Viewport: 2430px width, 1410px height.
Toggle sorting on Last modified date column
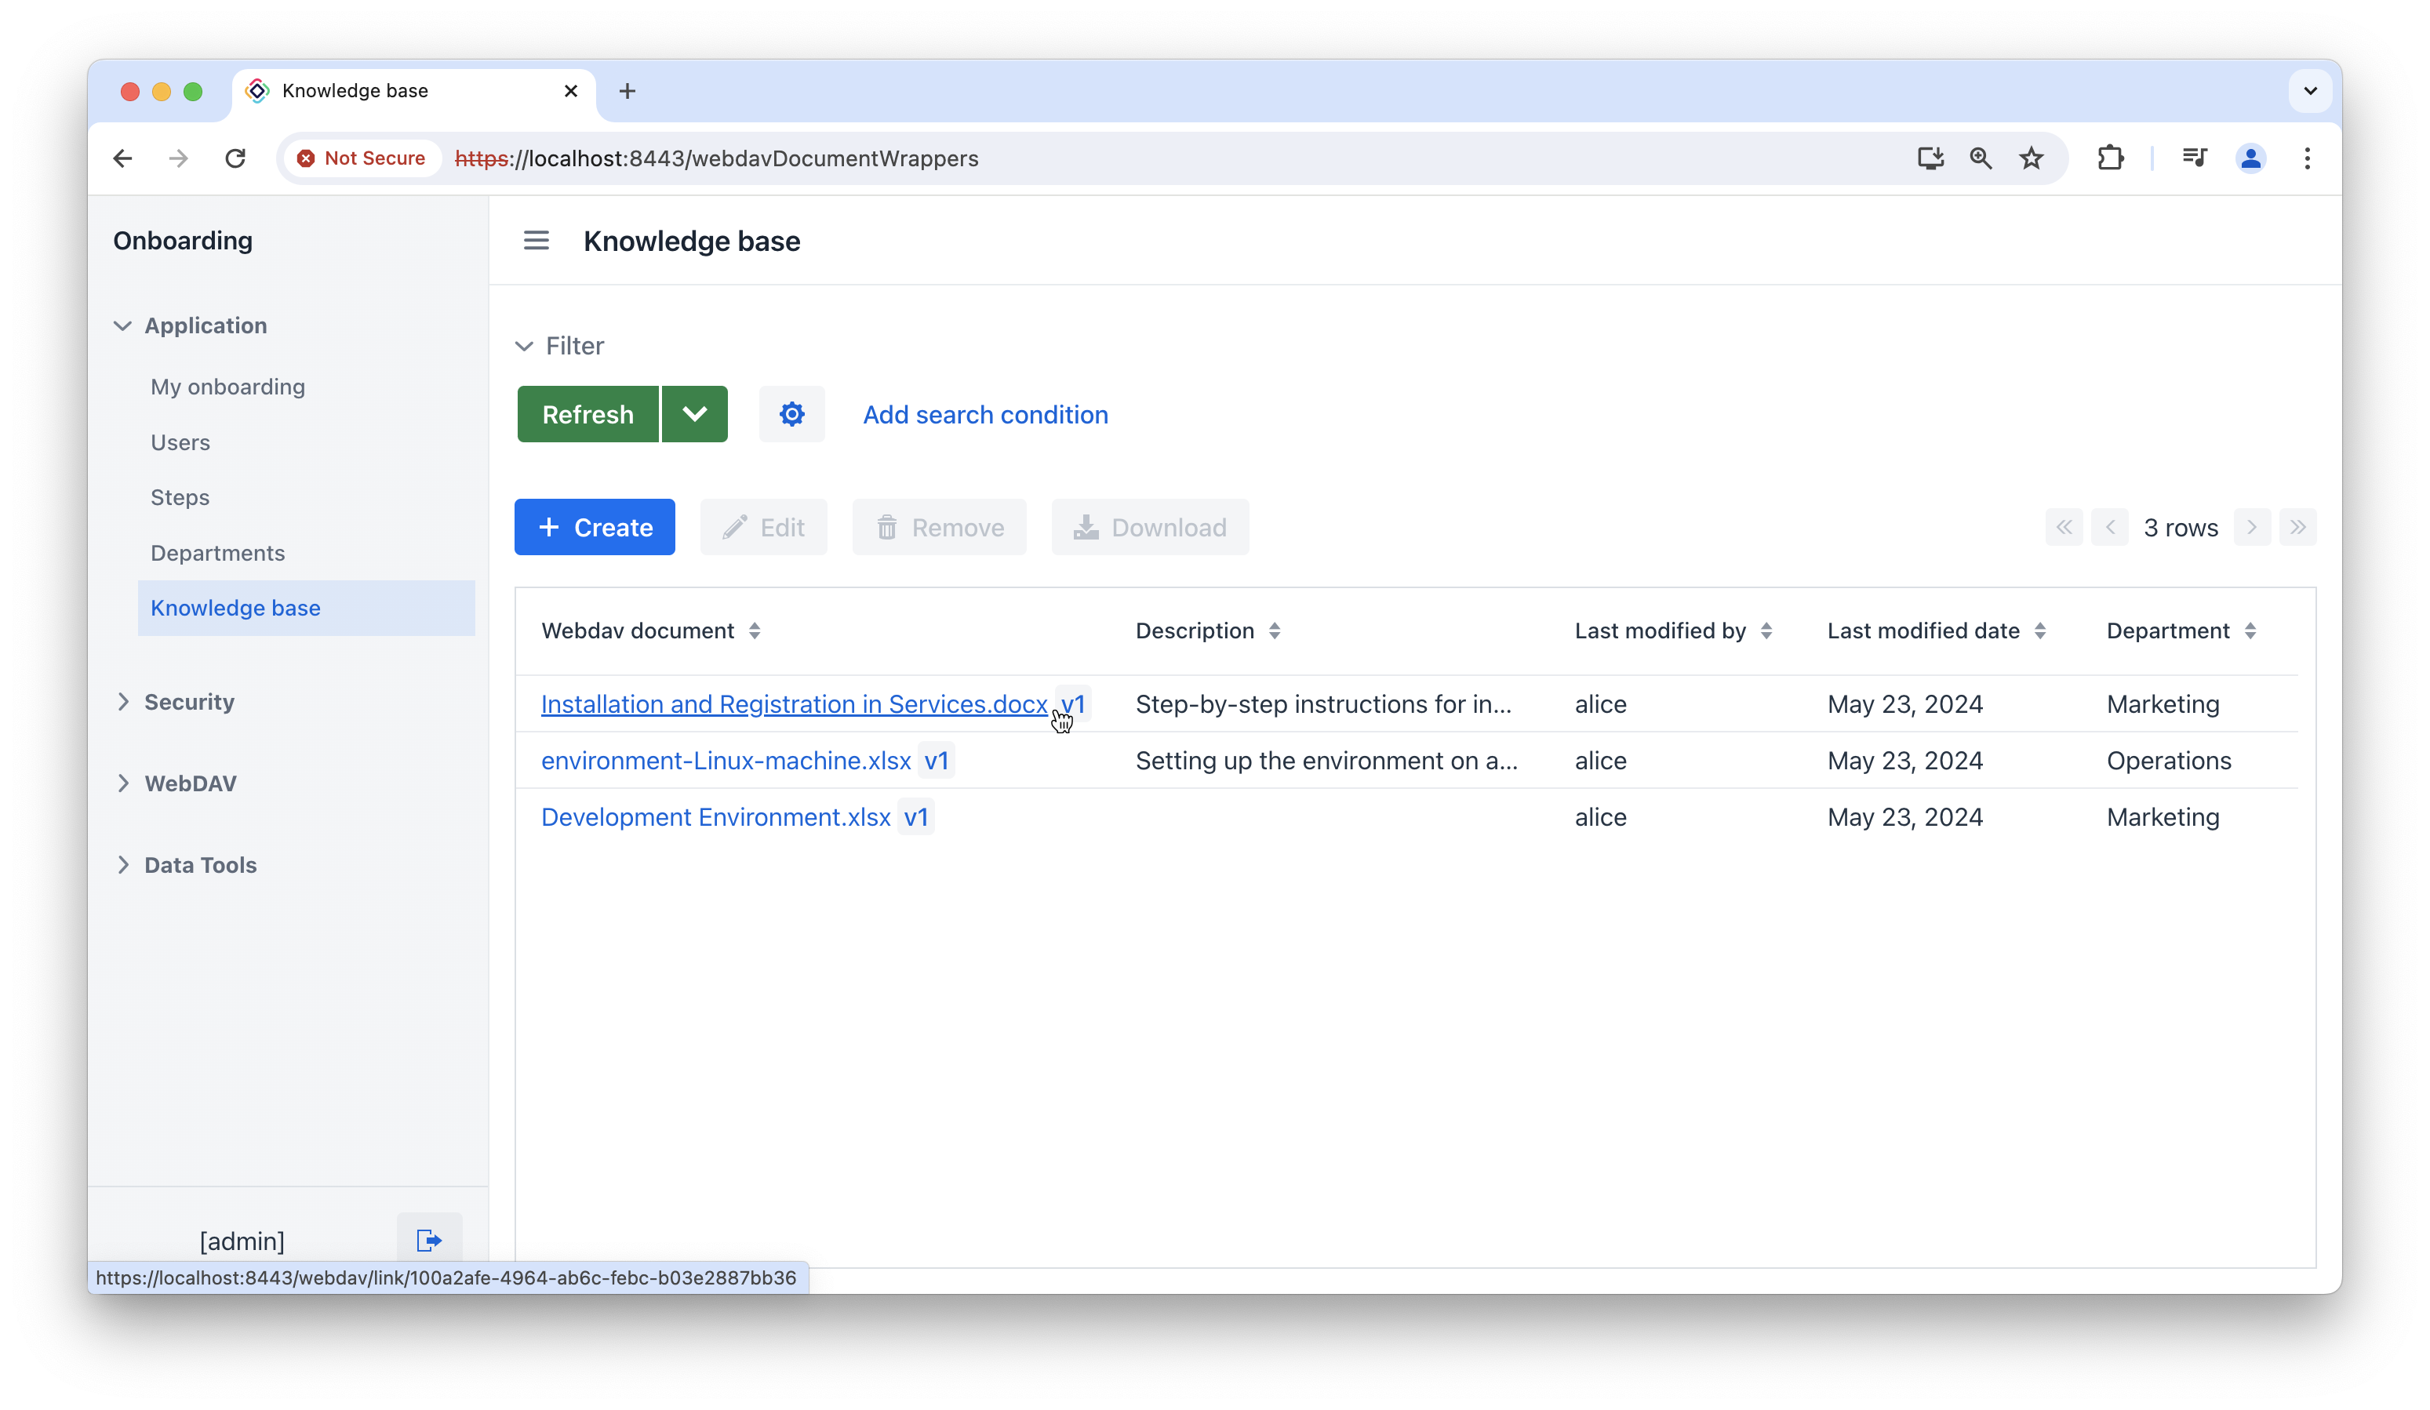click(x=2039, y=631)
